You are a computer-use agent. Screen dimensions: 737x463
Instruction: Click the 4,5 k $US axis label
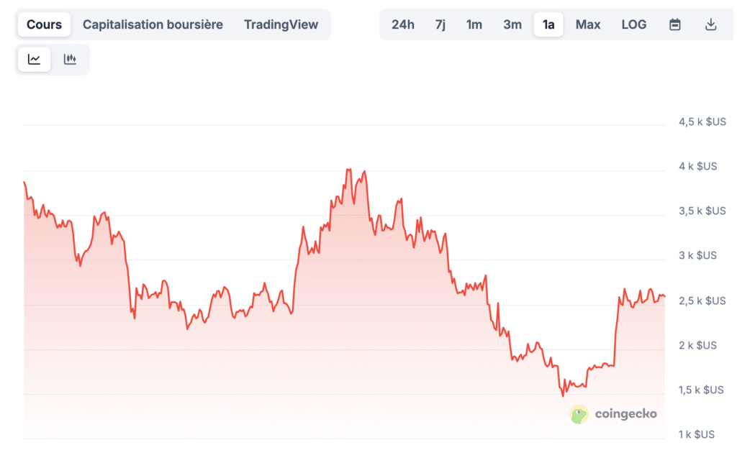(702, 122)
